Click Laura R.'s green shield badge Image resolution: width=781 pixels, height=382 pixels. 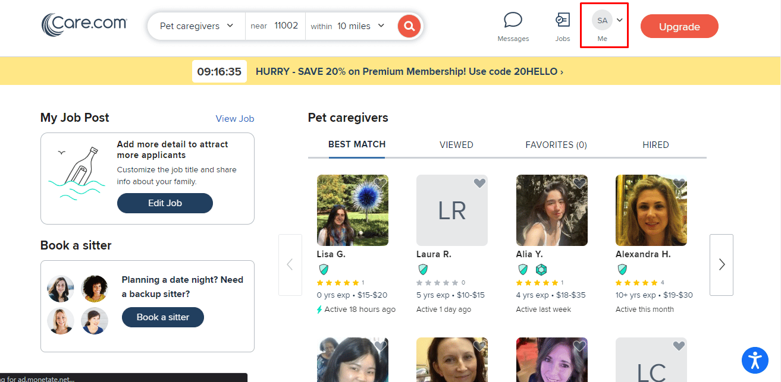pos(423,269)
